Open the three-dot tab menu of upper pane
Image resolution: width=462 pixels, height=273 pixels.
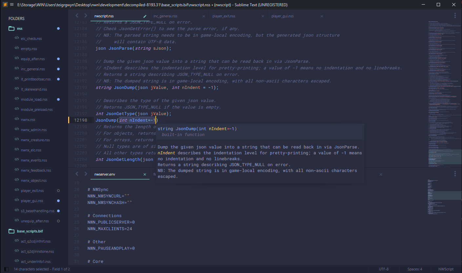[455, 16]
